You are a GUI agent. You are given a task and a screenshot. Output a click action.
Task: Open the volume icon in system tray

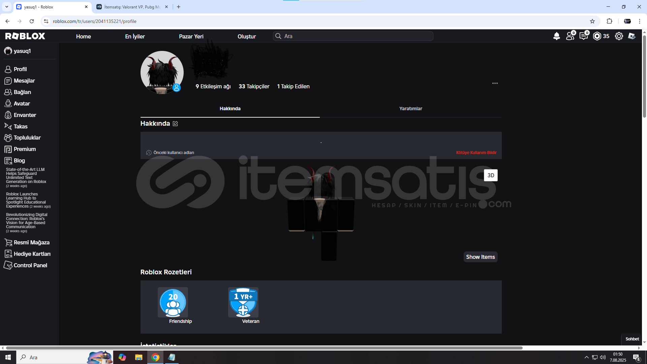pyautogui.click(x=603, y=357)
